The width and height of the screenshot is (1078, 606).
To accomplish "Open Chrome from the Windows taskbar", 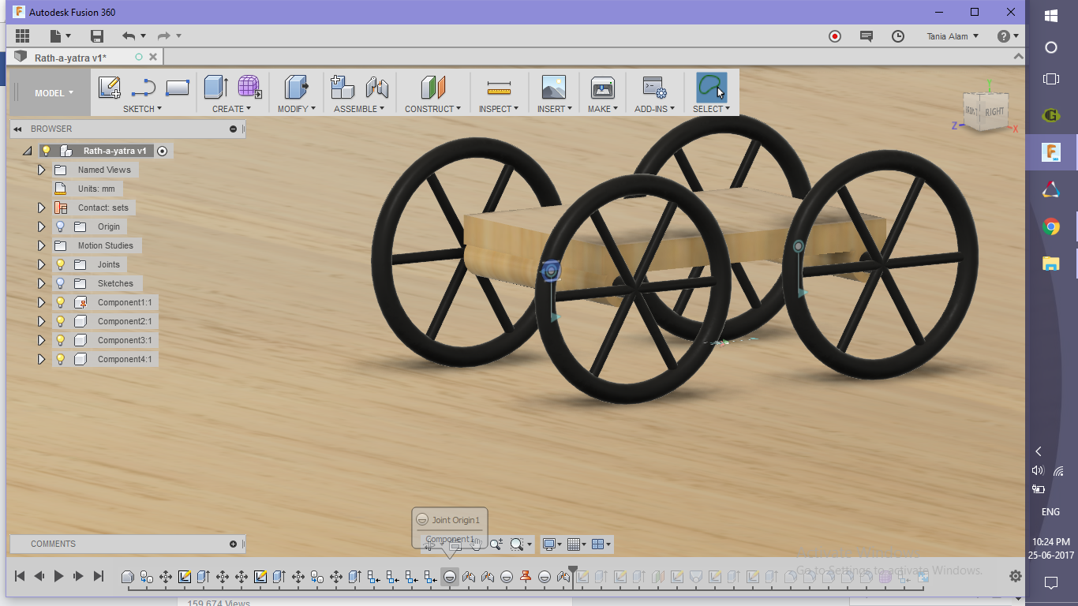I will (x=1050, y=227).
